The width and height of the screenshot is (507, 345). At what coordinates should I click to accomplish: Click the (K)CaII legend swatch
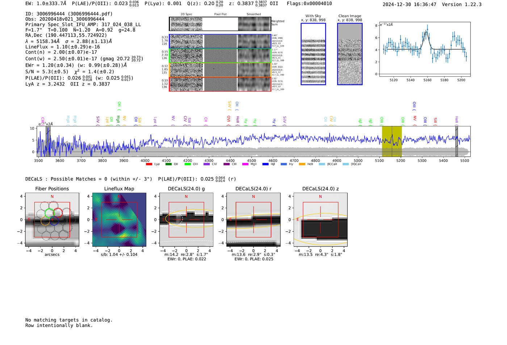[322, 164]
